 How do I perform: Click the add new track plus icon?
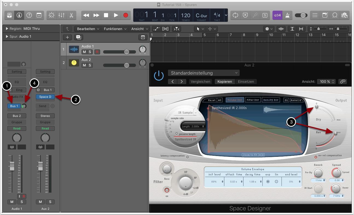pyautogui.click(x=67, y=37)
